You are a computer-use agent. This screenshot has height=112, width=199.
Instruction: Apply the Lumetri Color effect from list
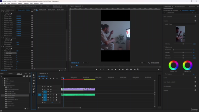pyautogui.click(x=11, y=106)
